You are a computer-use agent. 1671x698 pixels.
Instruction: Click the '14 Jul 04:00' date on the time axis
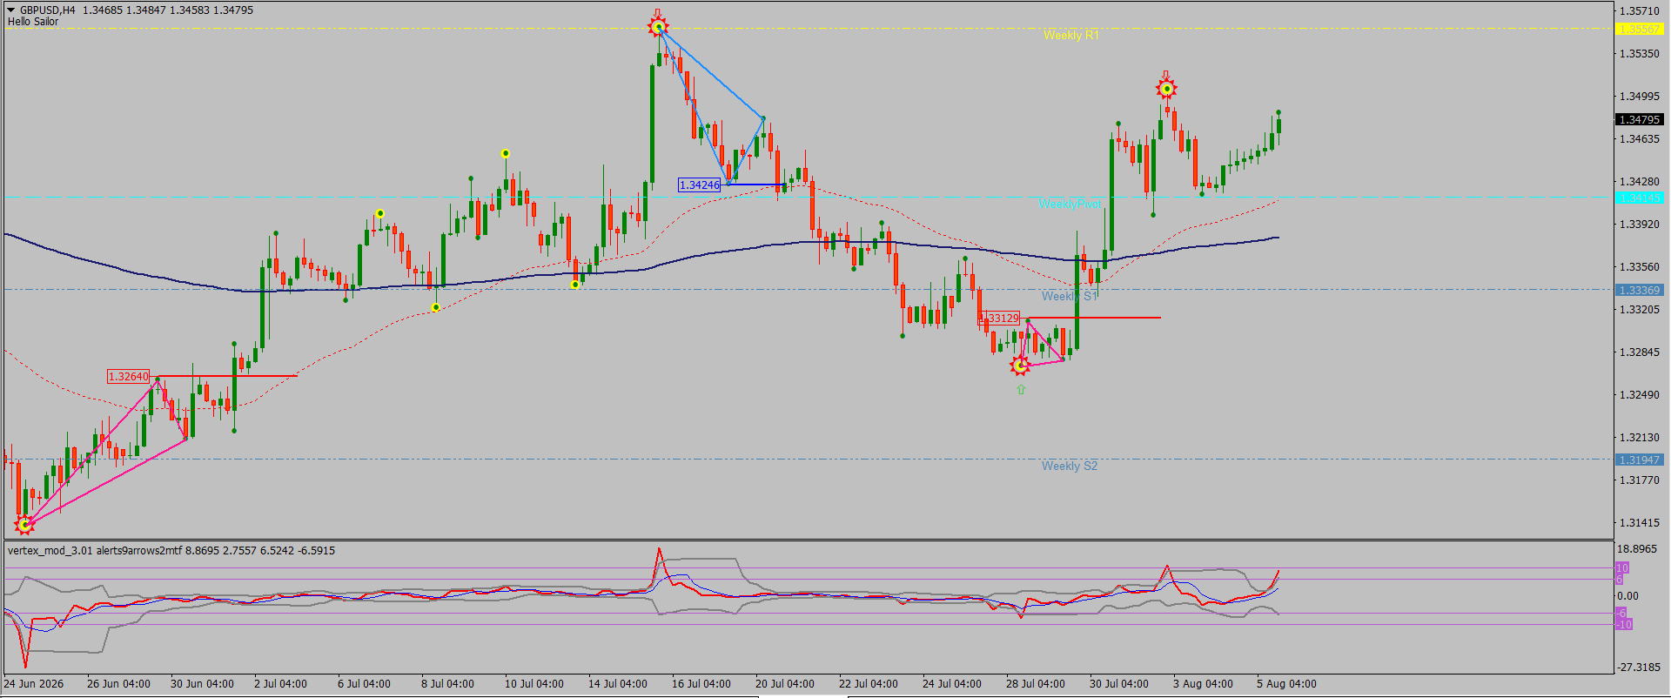[617, 683]
